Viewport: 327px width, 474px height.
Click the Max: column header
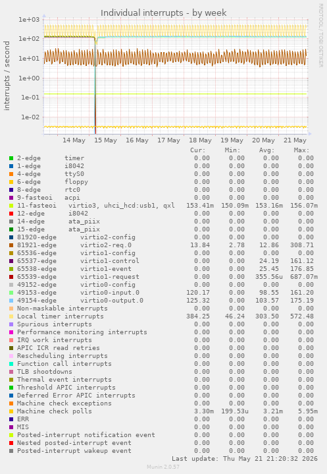coord(301,150)
